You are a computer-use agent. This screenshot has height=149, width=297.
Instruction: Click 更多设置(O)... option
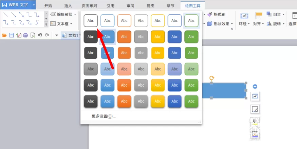click(104, 116)
